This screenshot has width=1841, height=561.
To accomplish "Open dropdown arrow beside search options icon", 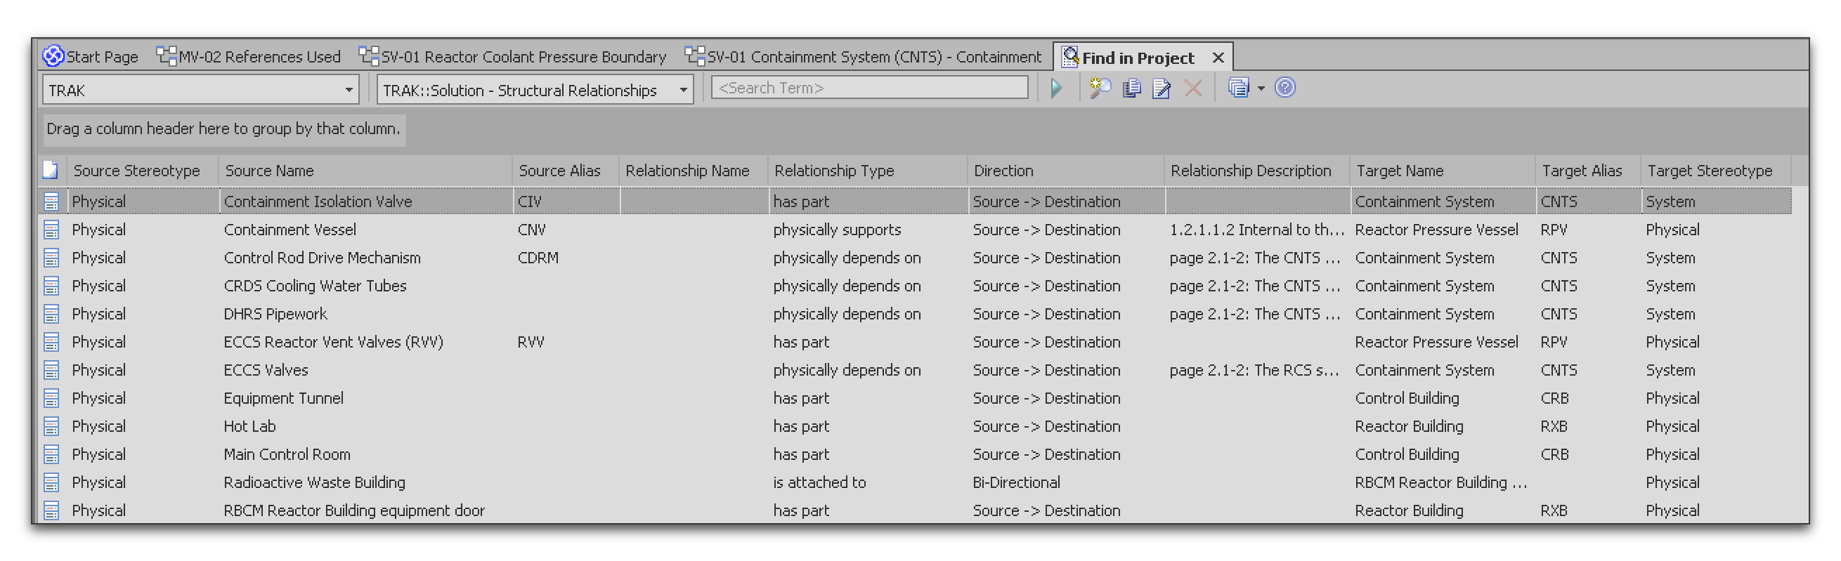I will [1261, 88].
